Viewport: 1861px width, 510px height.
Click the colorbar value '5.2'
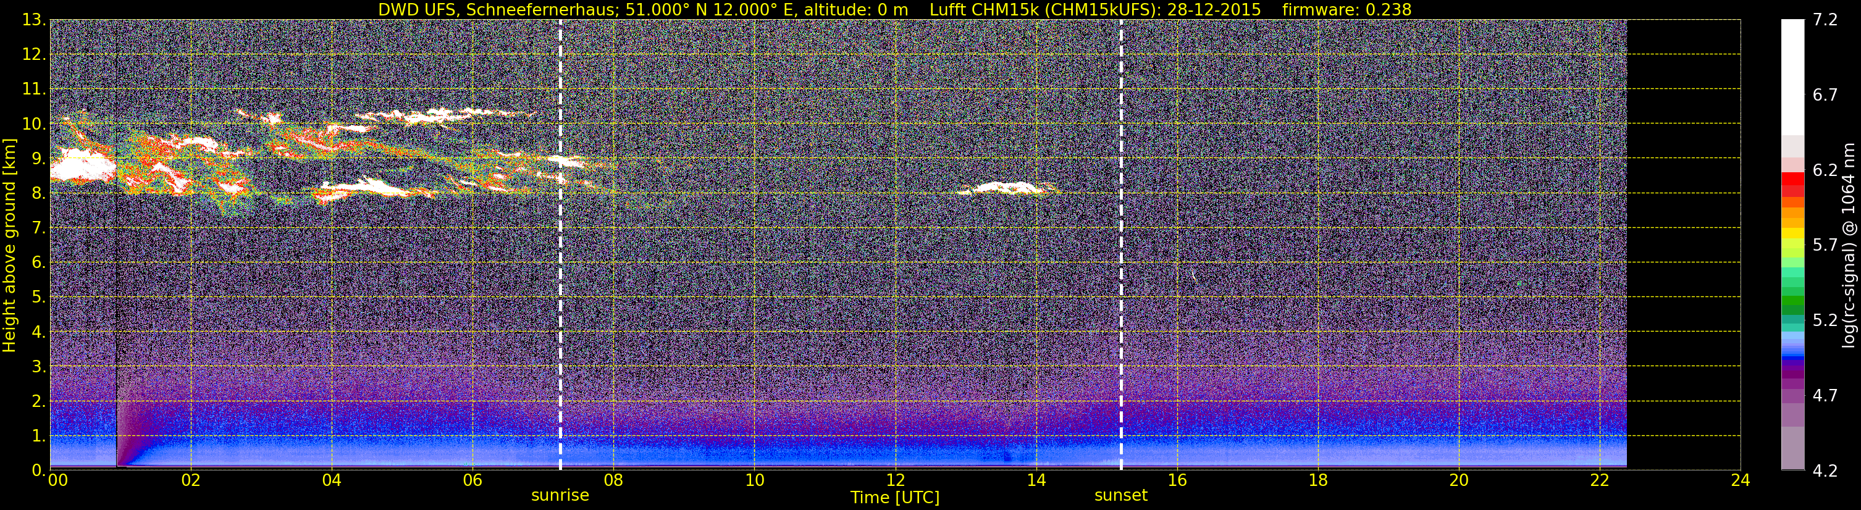1825,320
